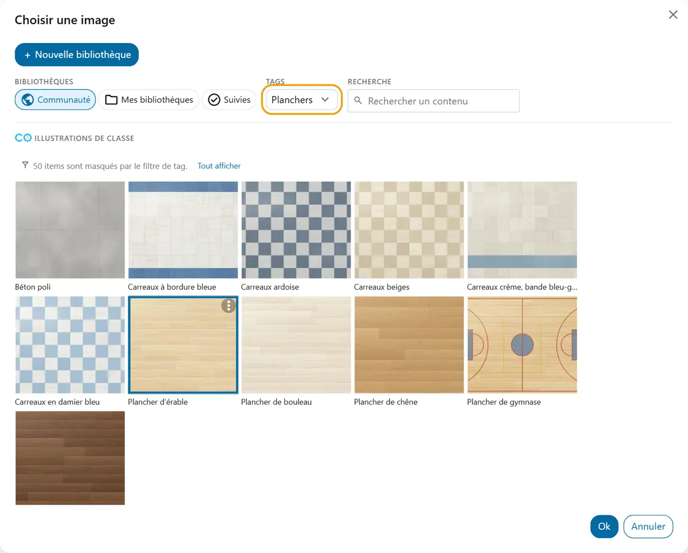Click the 50 items sont masqués message
The height and width of the screenshot is (553, 688).
[110, 166]
